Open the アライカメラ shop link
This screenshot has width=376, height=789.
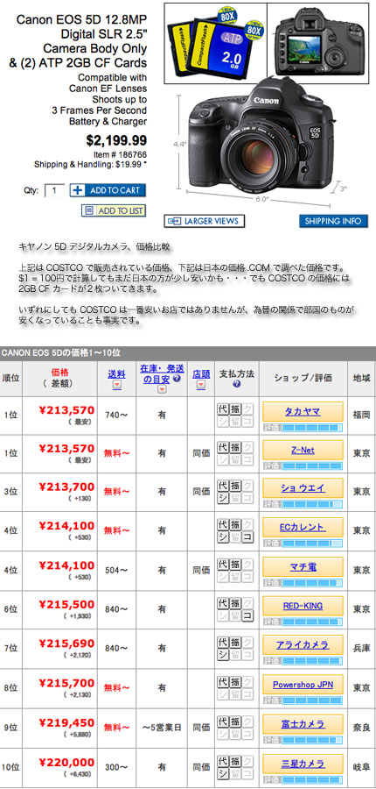tap(303, 645)
